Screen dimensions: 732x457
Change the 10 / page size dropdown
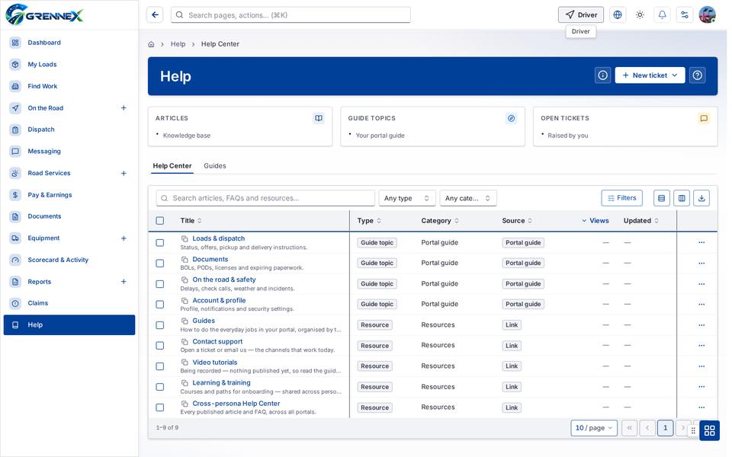pyautogui.click(x=594, y=428)
